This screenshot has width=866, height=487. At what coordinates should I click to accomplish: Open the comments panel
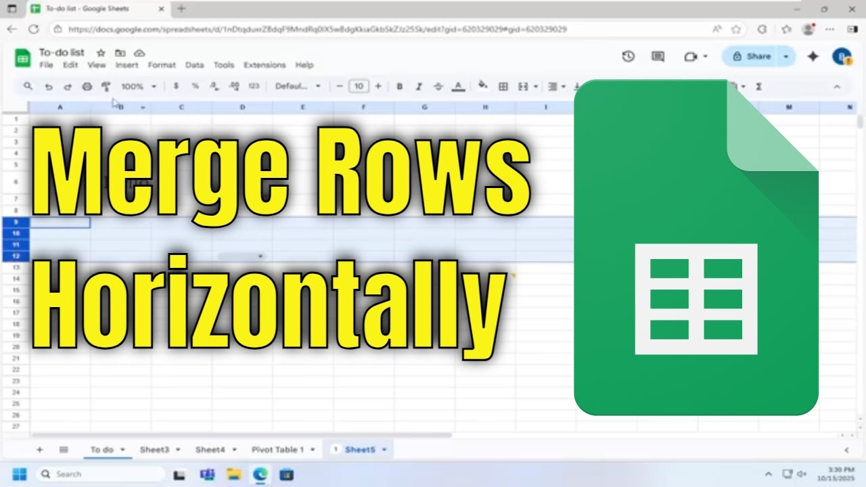(658, 57)
